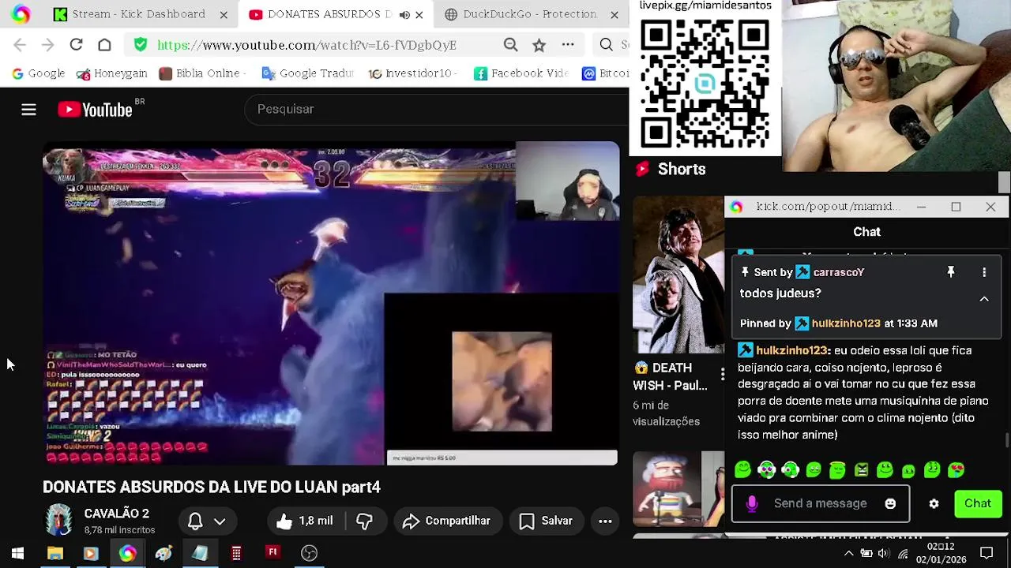Screen dimensions: 1011x568
Task: Open volume control in system tray
Action: point(884,553)
